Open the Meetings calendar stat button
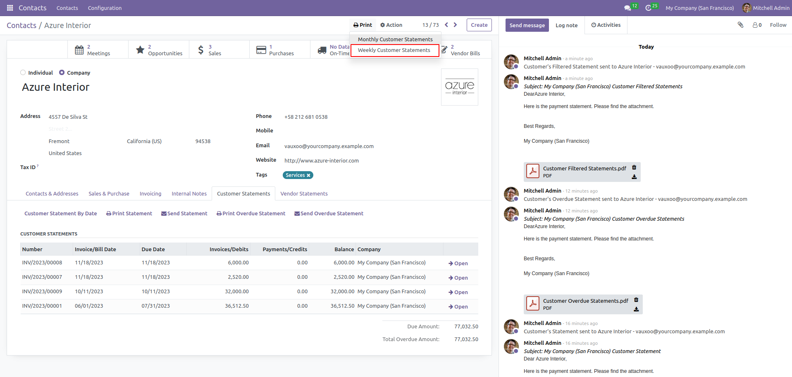 pos(98,50)
